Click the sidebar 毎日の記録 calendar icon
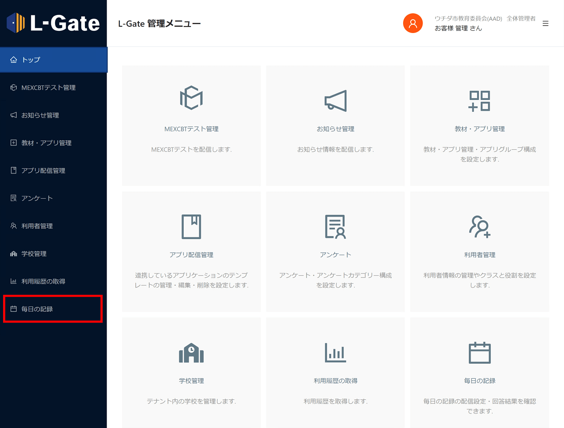Screen dimensions: 564x428 [x=14, y=309]
